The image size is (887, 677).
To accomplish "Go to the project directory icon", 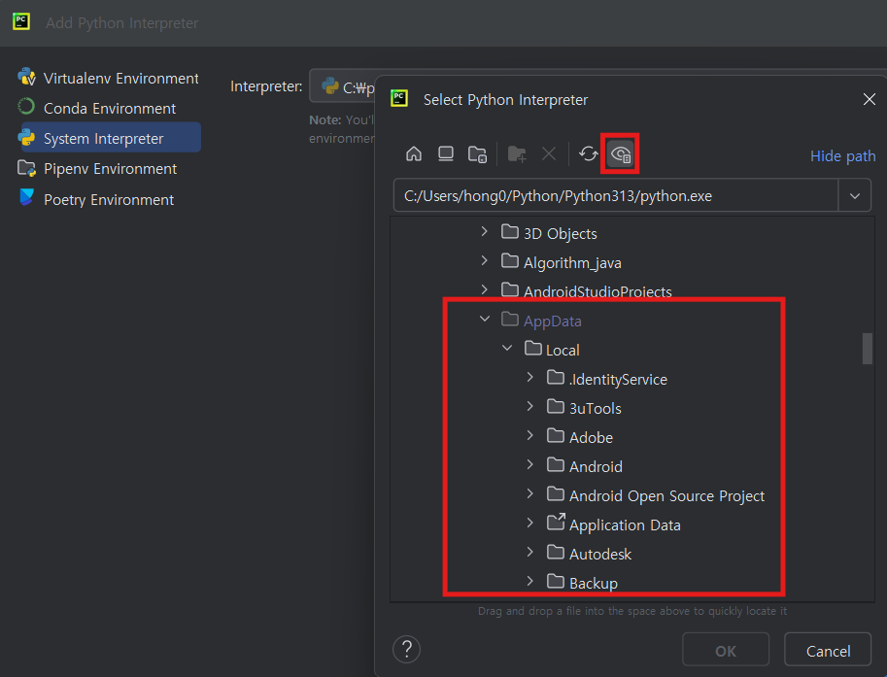I will pyautogui.click(x=477, y=154).
